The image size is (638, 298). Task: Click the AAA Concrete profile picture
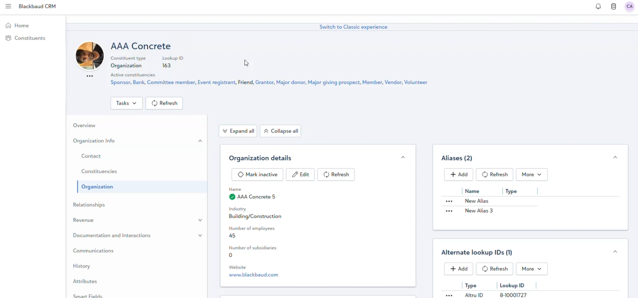(90, 56)
